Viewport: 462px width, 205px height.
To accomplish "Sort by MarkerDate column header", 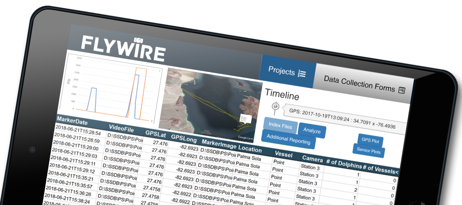I will [72, 120].
